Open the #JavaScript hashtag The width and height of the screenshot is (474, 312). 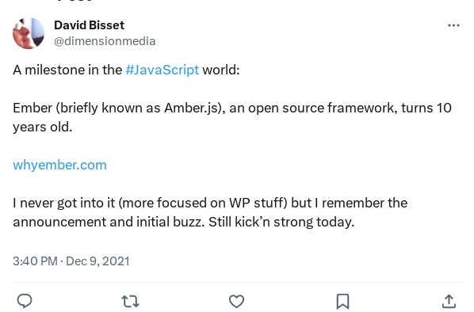click(162, 70)
